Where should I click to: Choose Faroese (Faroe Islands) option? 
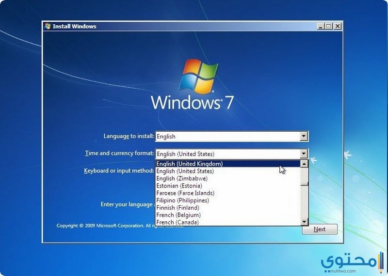coord(228,193)
